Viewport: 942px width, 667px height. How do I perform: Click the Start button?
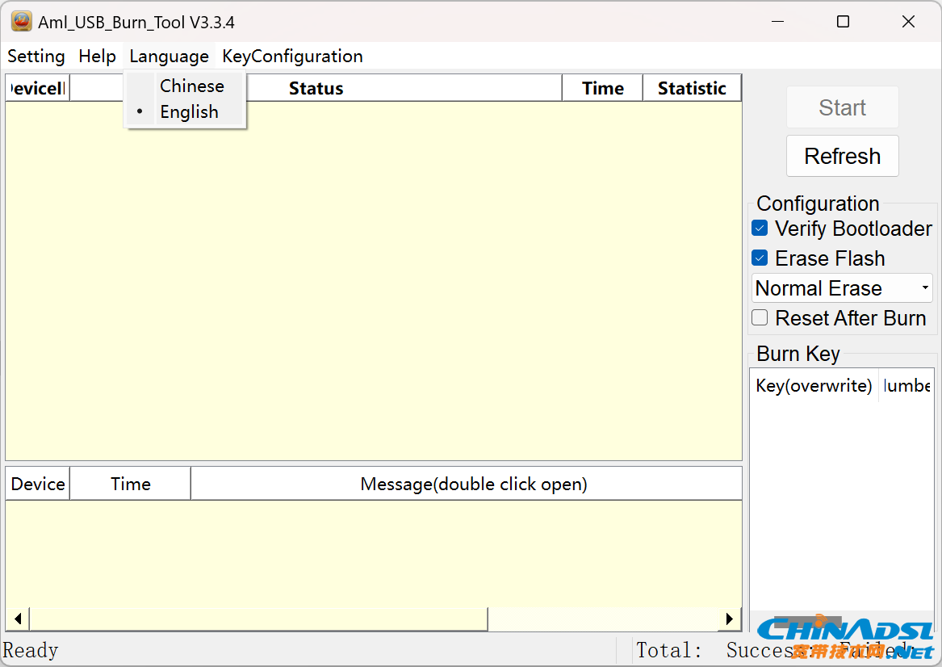coord(842,107)
